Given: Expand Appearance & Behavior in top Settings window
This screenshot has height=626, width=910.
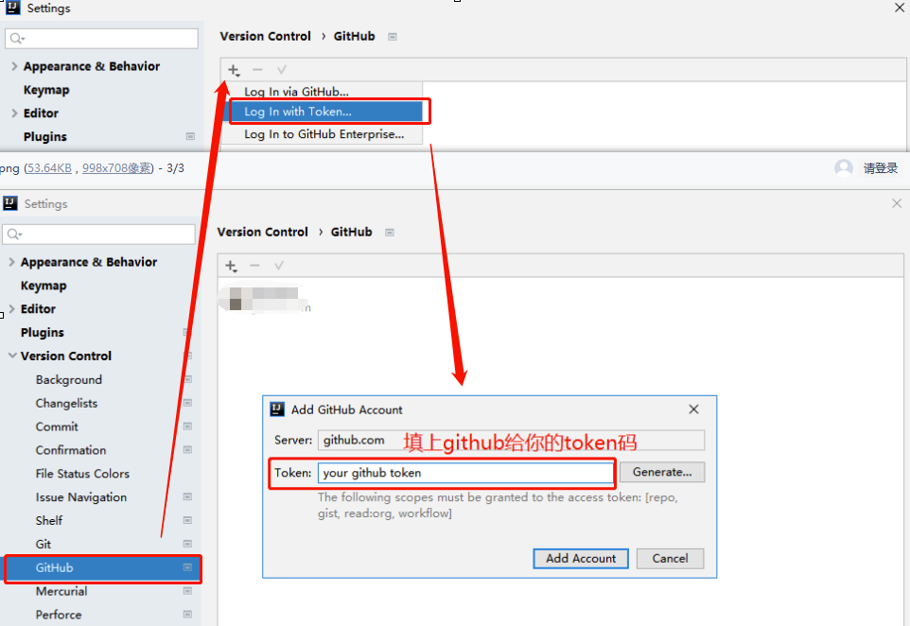Looking at the screenshot, I should click(x=14, y=66).
